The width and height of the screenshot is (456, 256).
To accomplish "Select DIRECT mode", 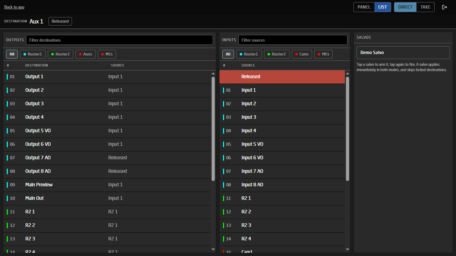I will 405,7.
